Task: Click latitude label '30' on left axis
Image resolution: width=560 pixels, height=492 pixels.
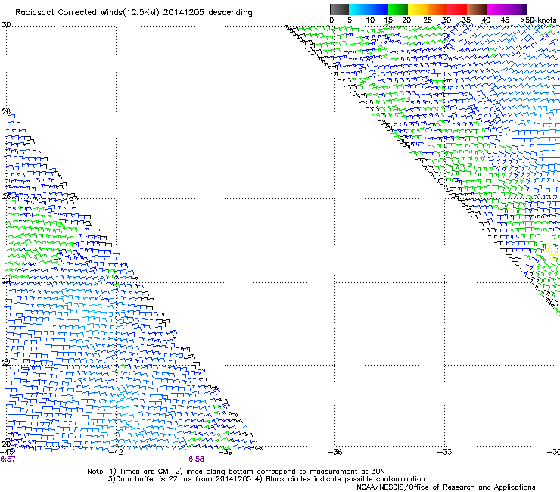Action: [x=6, y=25]
